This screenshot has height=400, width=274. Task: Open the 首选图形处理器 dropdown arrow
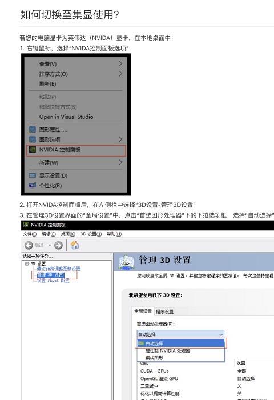pyautogui.click(x=221, y=334)
